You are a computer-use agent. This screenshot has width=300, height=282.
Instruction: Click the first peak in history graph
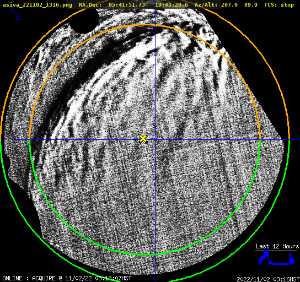pos(265,253)
